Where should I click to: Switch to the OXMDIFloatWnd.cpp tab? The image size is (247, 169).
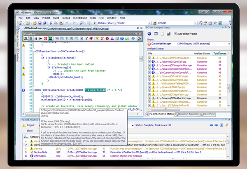[x=59, y=28]
